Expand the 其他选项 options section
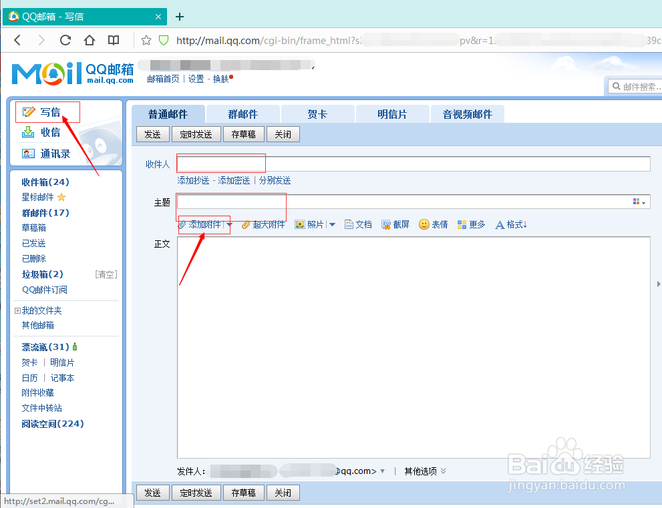662x508 pixels. click(424, 471)
